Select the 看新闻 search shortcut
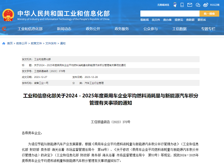The width and height of the screenshot is (224, 166). pyautogui.click(x=144, y=20)
